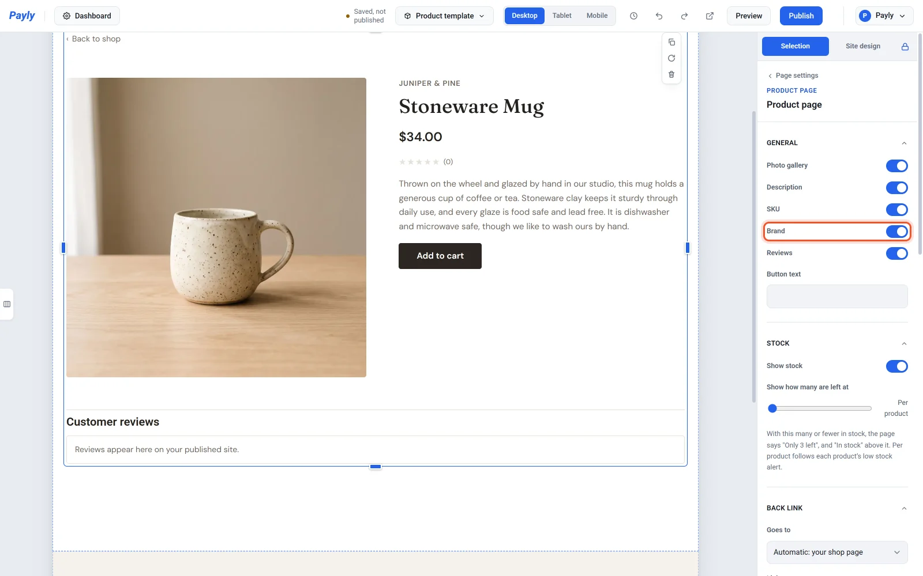The image size is (923, 576).
Task: Toggle off Reviews
Action: pyautogui.click(x=896, y=253)
